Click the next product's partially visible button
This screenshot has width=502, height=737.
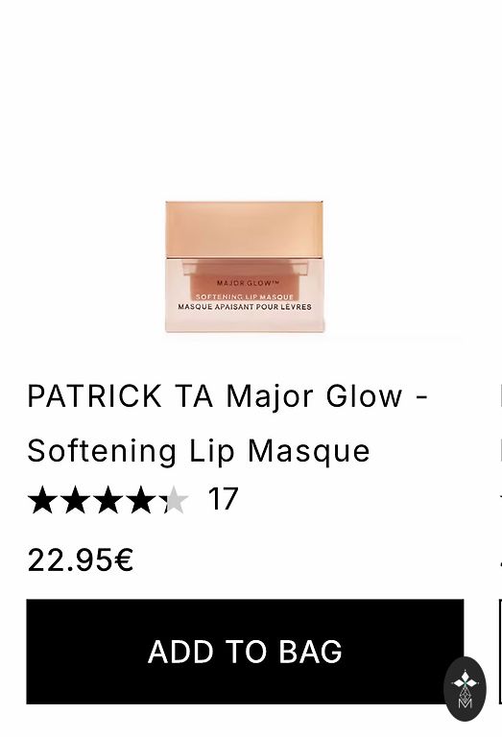tap(500, 652)
